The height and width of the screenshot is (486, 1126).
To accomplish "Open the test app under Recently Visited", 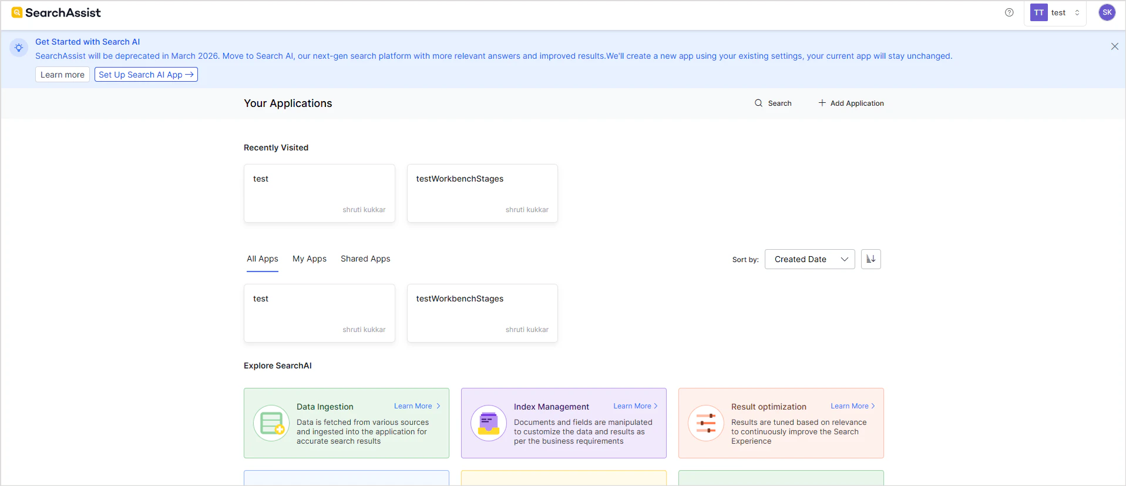I will click(x=320, y=193).
